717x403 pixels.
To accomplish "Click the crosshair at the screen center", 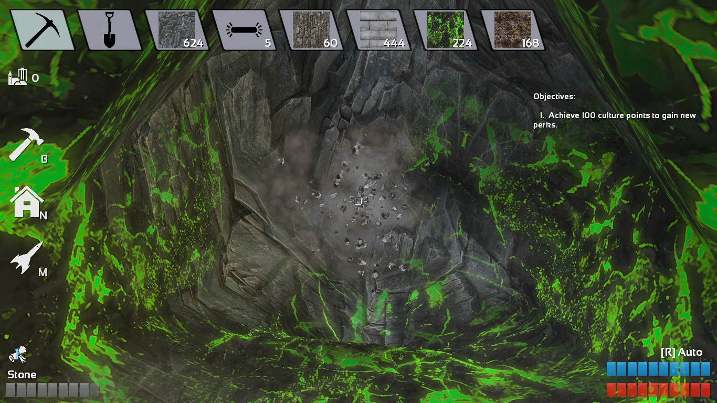I will 358,201.
